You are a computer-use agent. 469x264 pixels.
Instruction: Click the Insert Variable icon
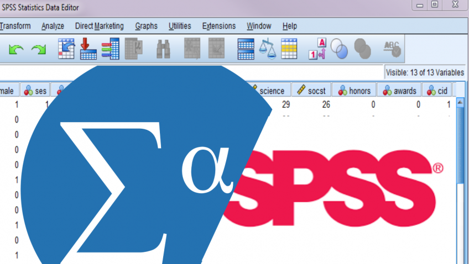click(x=216, y=49)
